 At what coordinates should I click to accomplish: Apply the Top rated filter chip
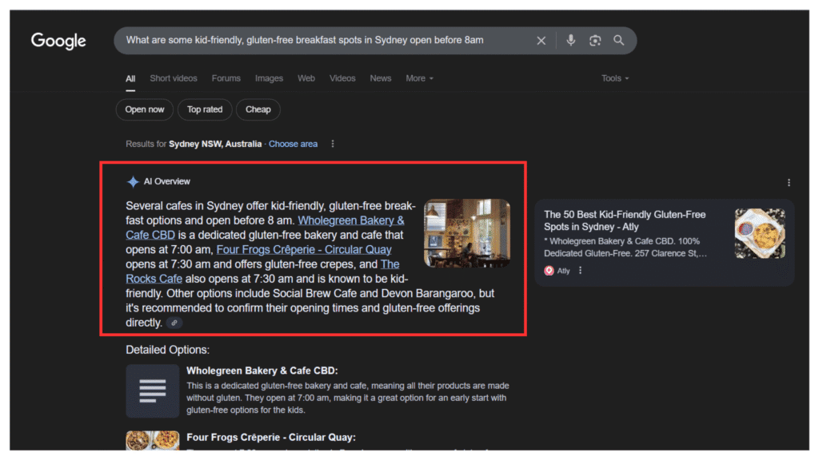point(205,109)
